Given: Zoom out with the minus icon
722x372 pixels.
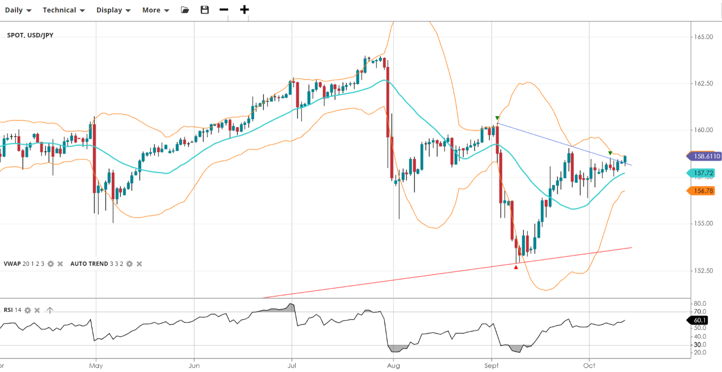Looking at the screenshot, I should 224,10.
